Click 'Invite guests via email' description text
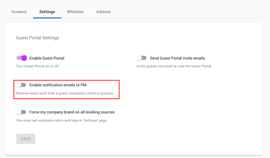 tap(174, 66)
